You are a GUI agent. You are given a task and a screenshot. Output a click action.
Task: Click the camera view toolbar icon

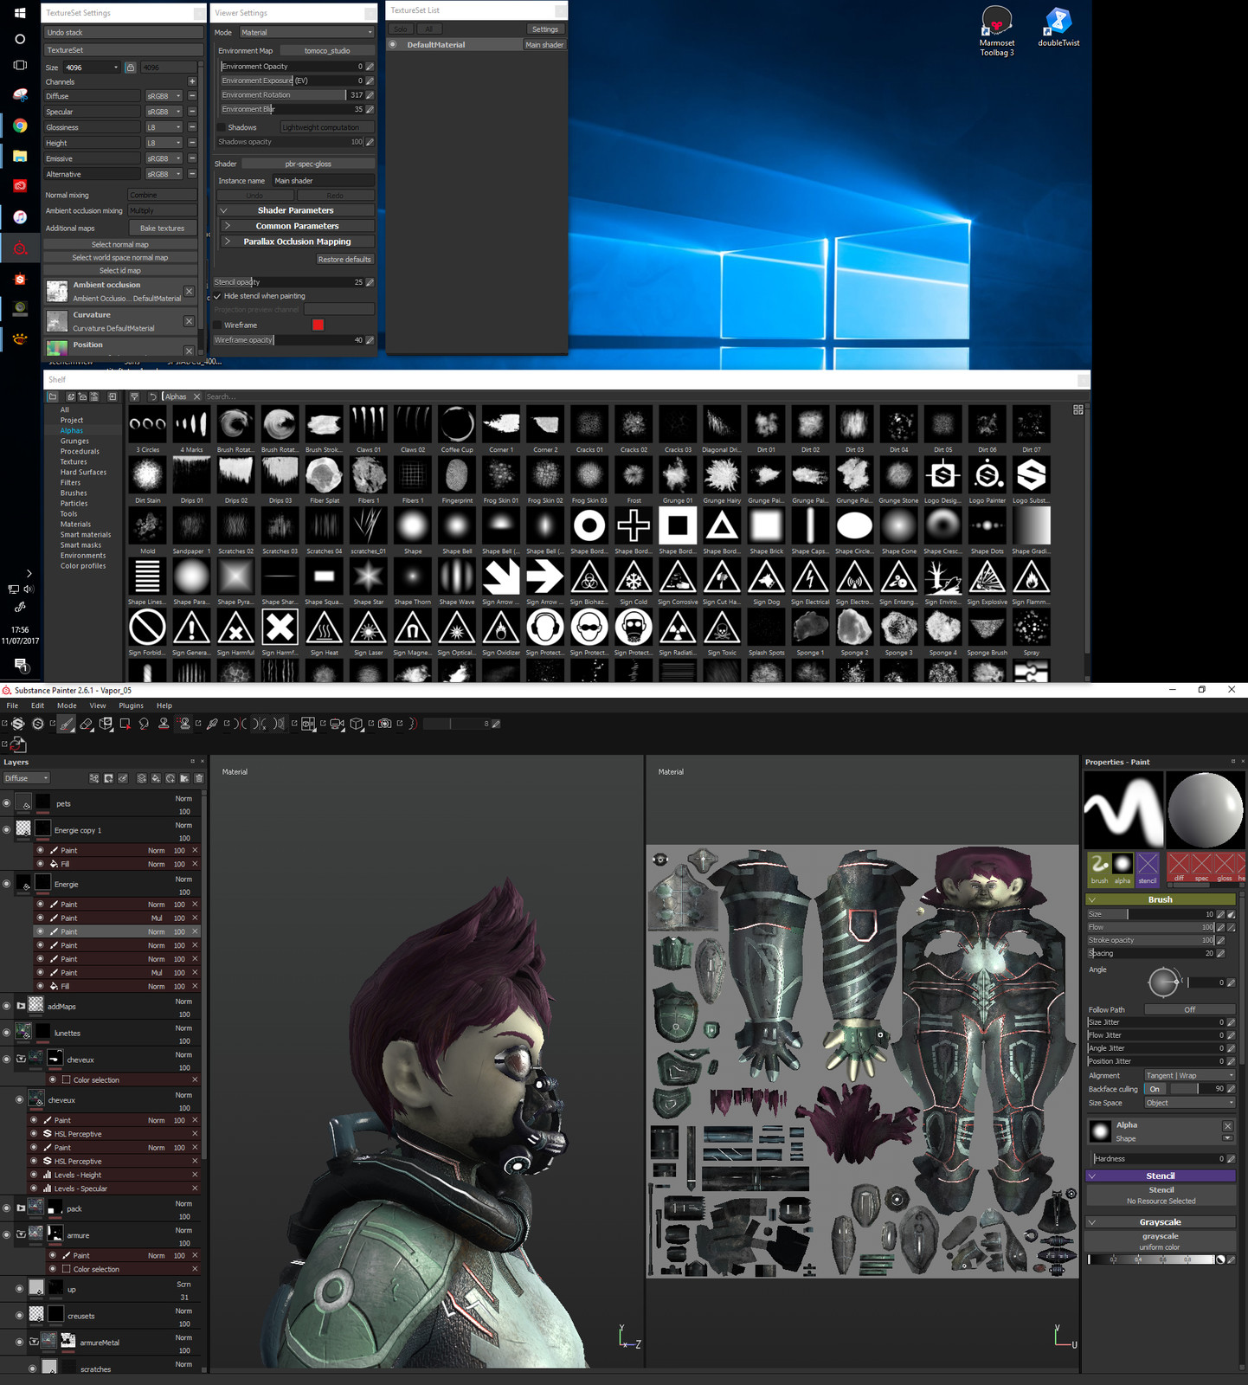[x=337, y=724]
